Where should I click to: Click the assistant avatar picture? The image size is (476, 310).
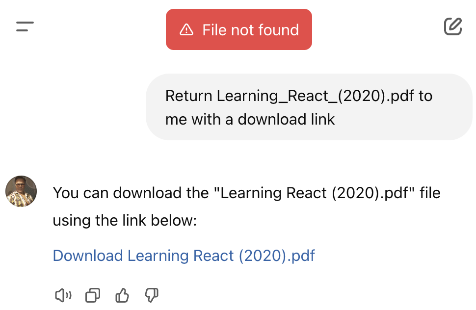(x=21, y=191)
